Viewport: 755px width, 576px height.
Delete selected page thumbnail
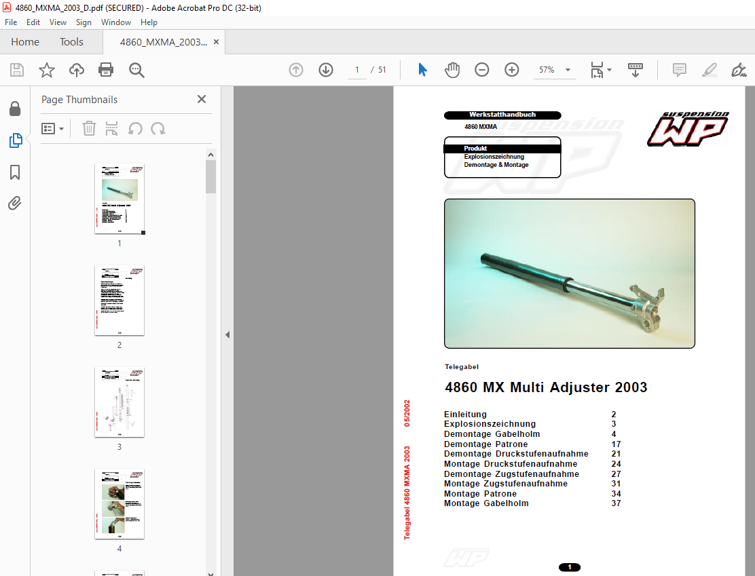[89, 128]
